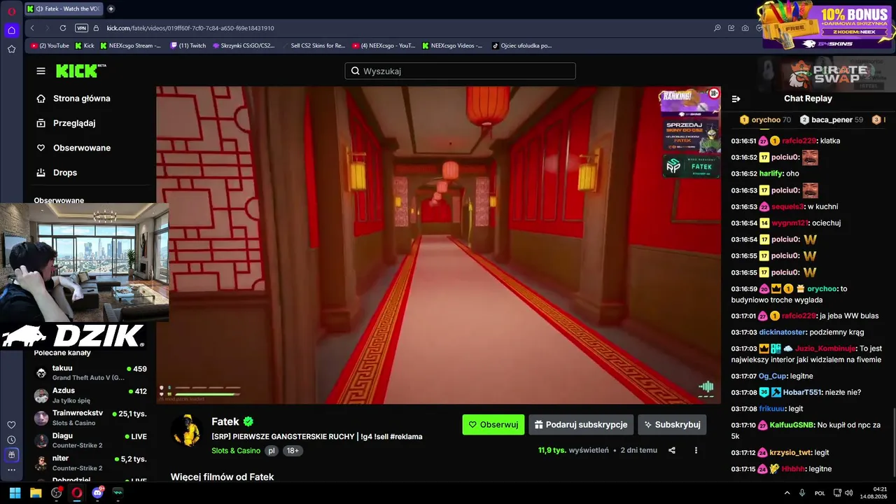Click the pl language tag

(x=271, y=451)
